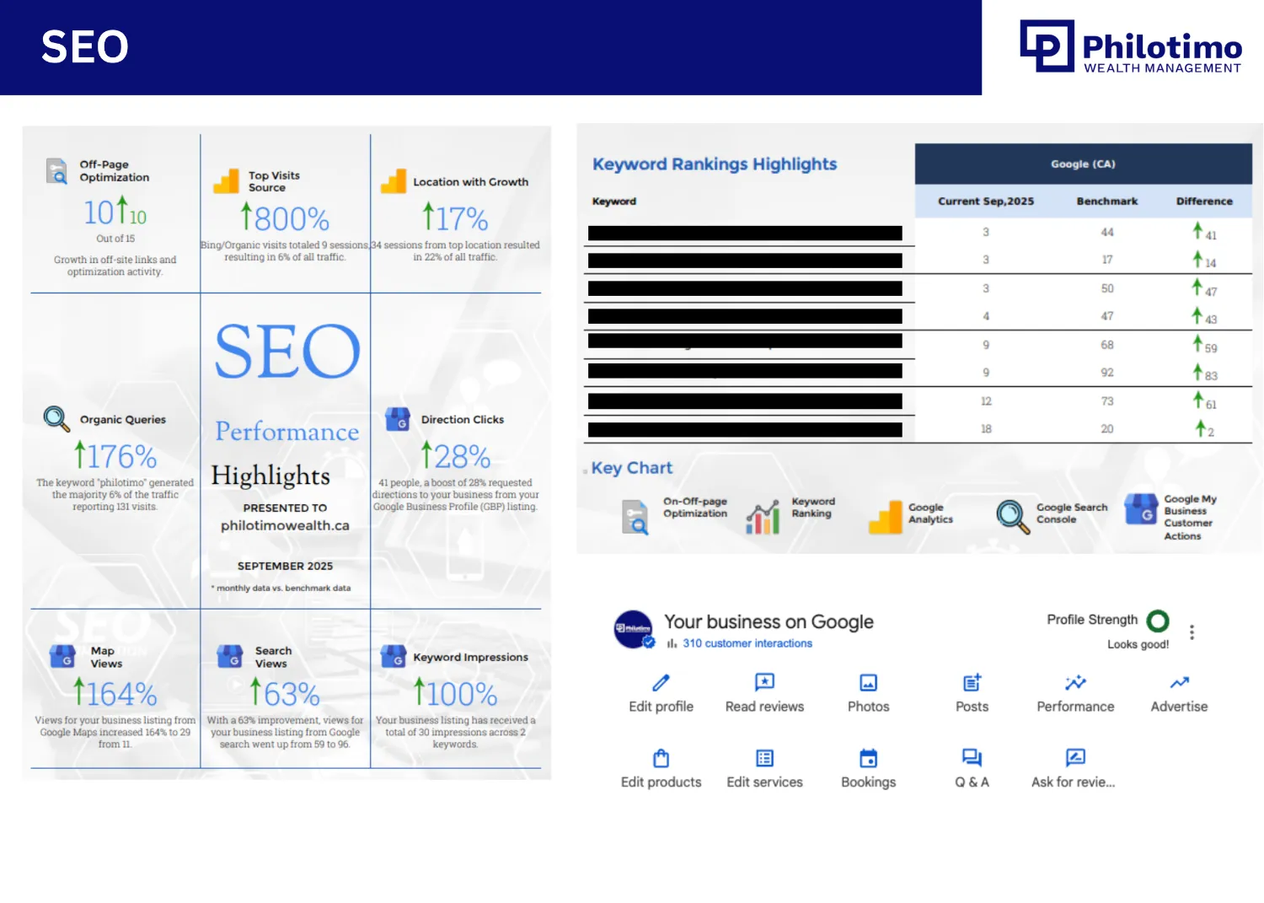Click the Edit services list icon

[x=764, y=758]
